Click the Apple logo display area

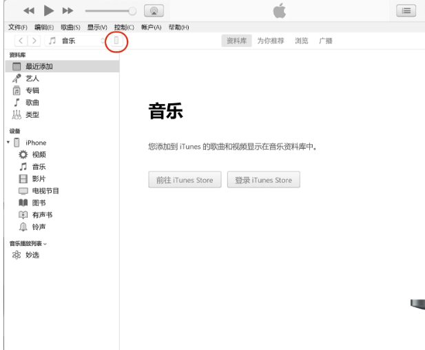[280, 11]
